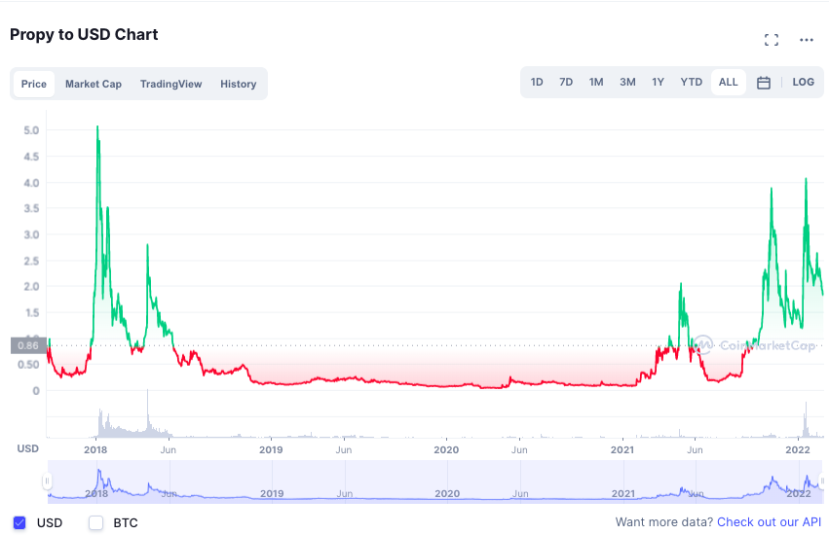Image resolution: width=829 pixels, height=535 pixels.
Task: Switch to the Market Cap tab
Action: [94, 84]
